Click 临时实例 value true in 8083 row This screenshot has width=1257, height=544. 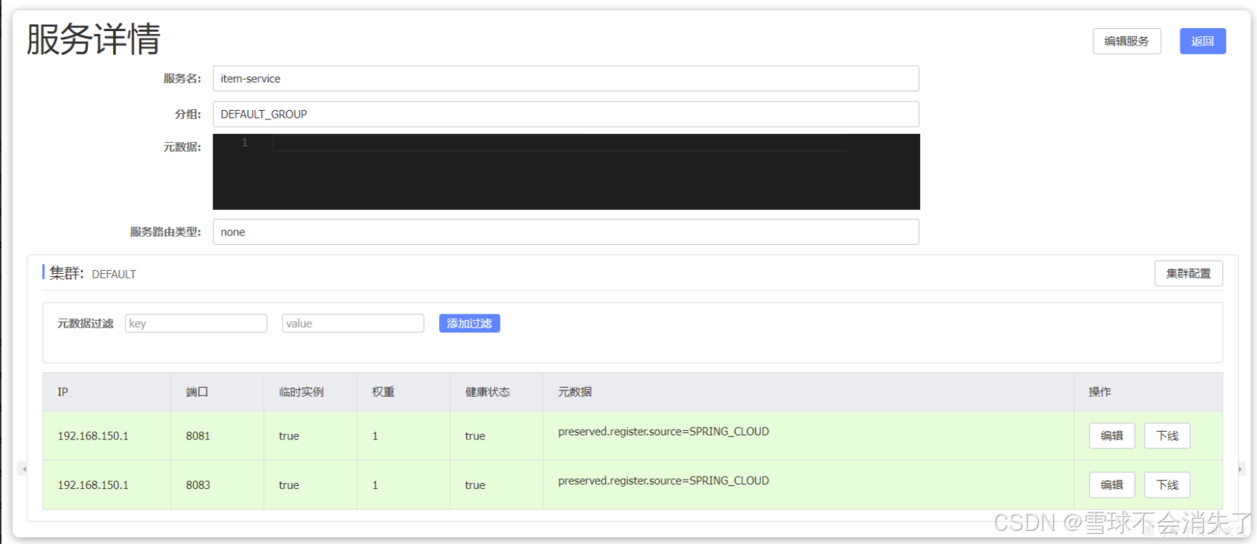coord(289,485)
